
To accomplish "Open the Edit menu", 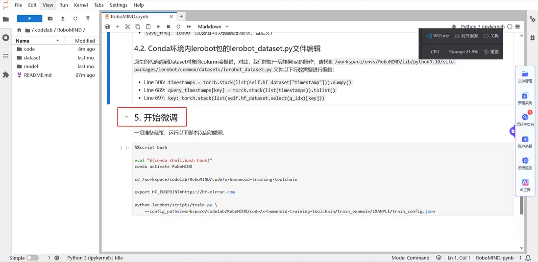I will click(32, 5).
